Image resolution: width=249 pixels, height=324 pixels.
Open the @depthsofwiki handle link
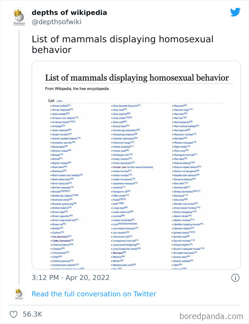[56, 22]
